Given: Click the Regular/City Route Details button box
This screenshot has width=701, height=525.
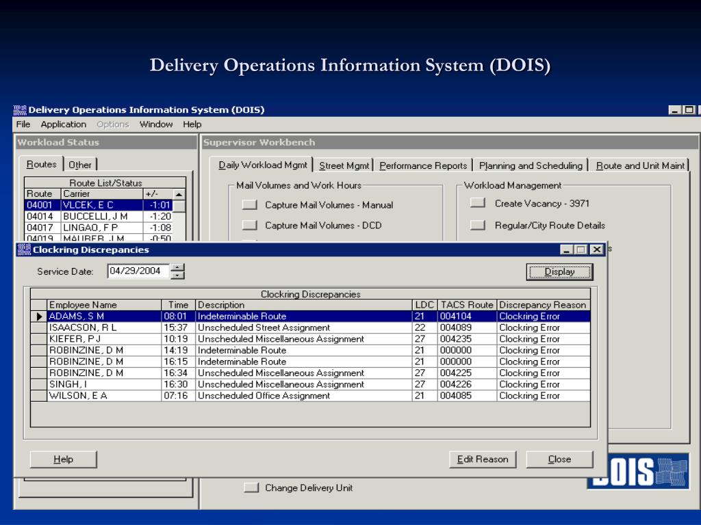Looking at the screenshot, I should pos(477,225).
